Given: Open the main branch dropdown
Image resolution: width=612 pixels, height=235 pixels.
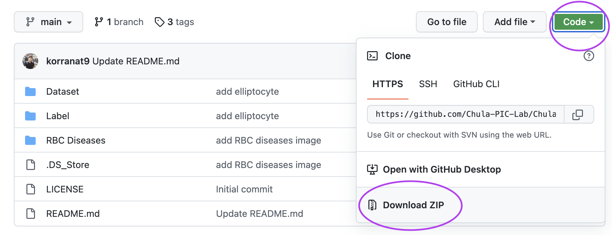Looking at the screenshot, I should pyautogui.click(x=49, y=22).
